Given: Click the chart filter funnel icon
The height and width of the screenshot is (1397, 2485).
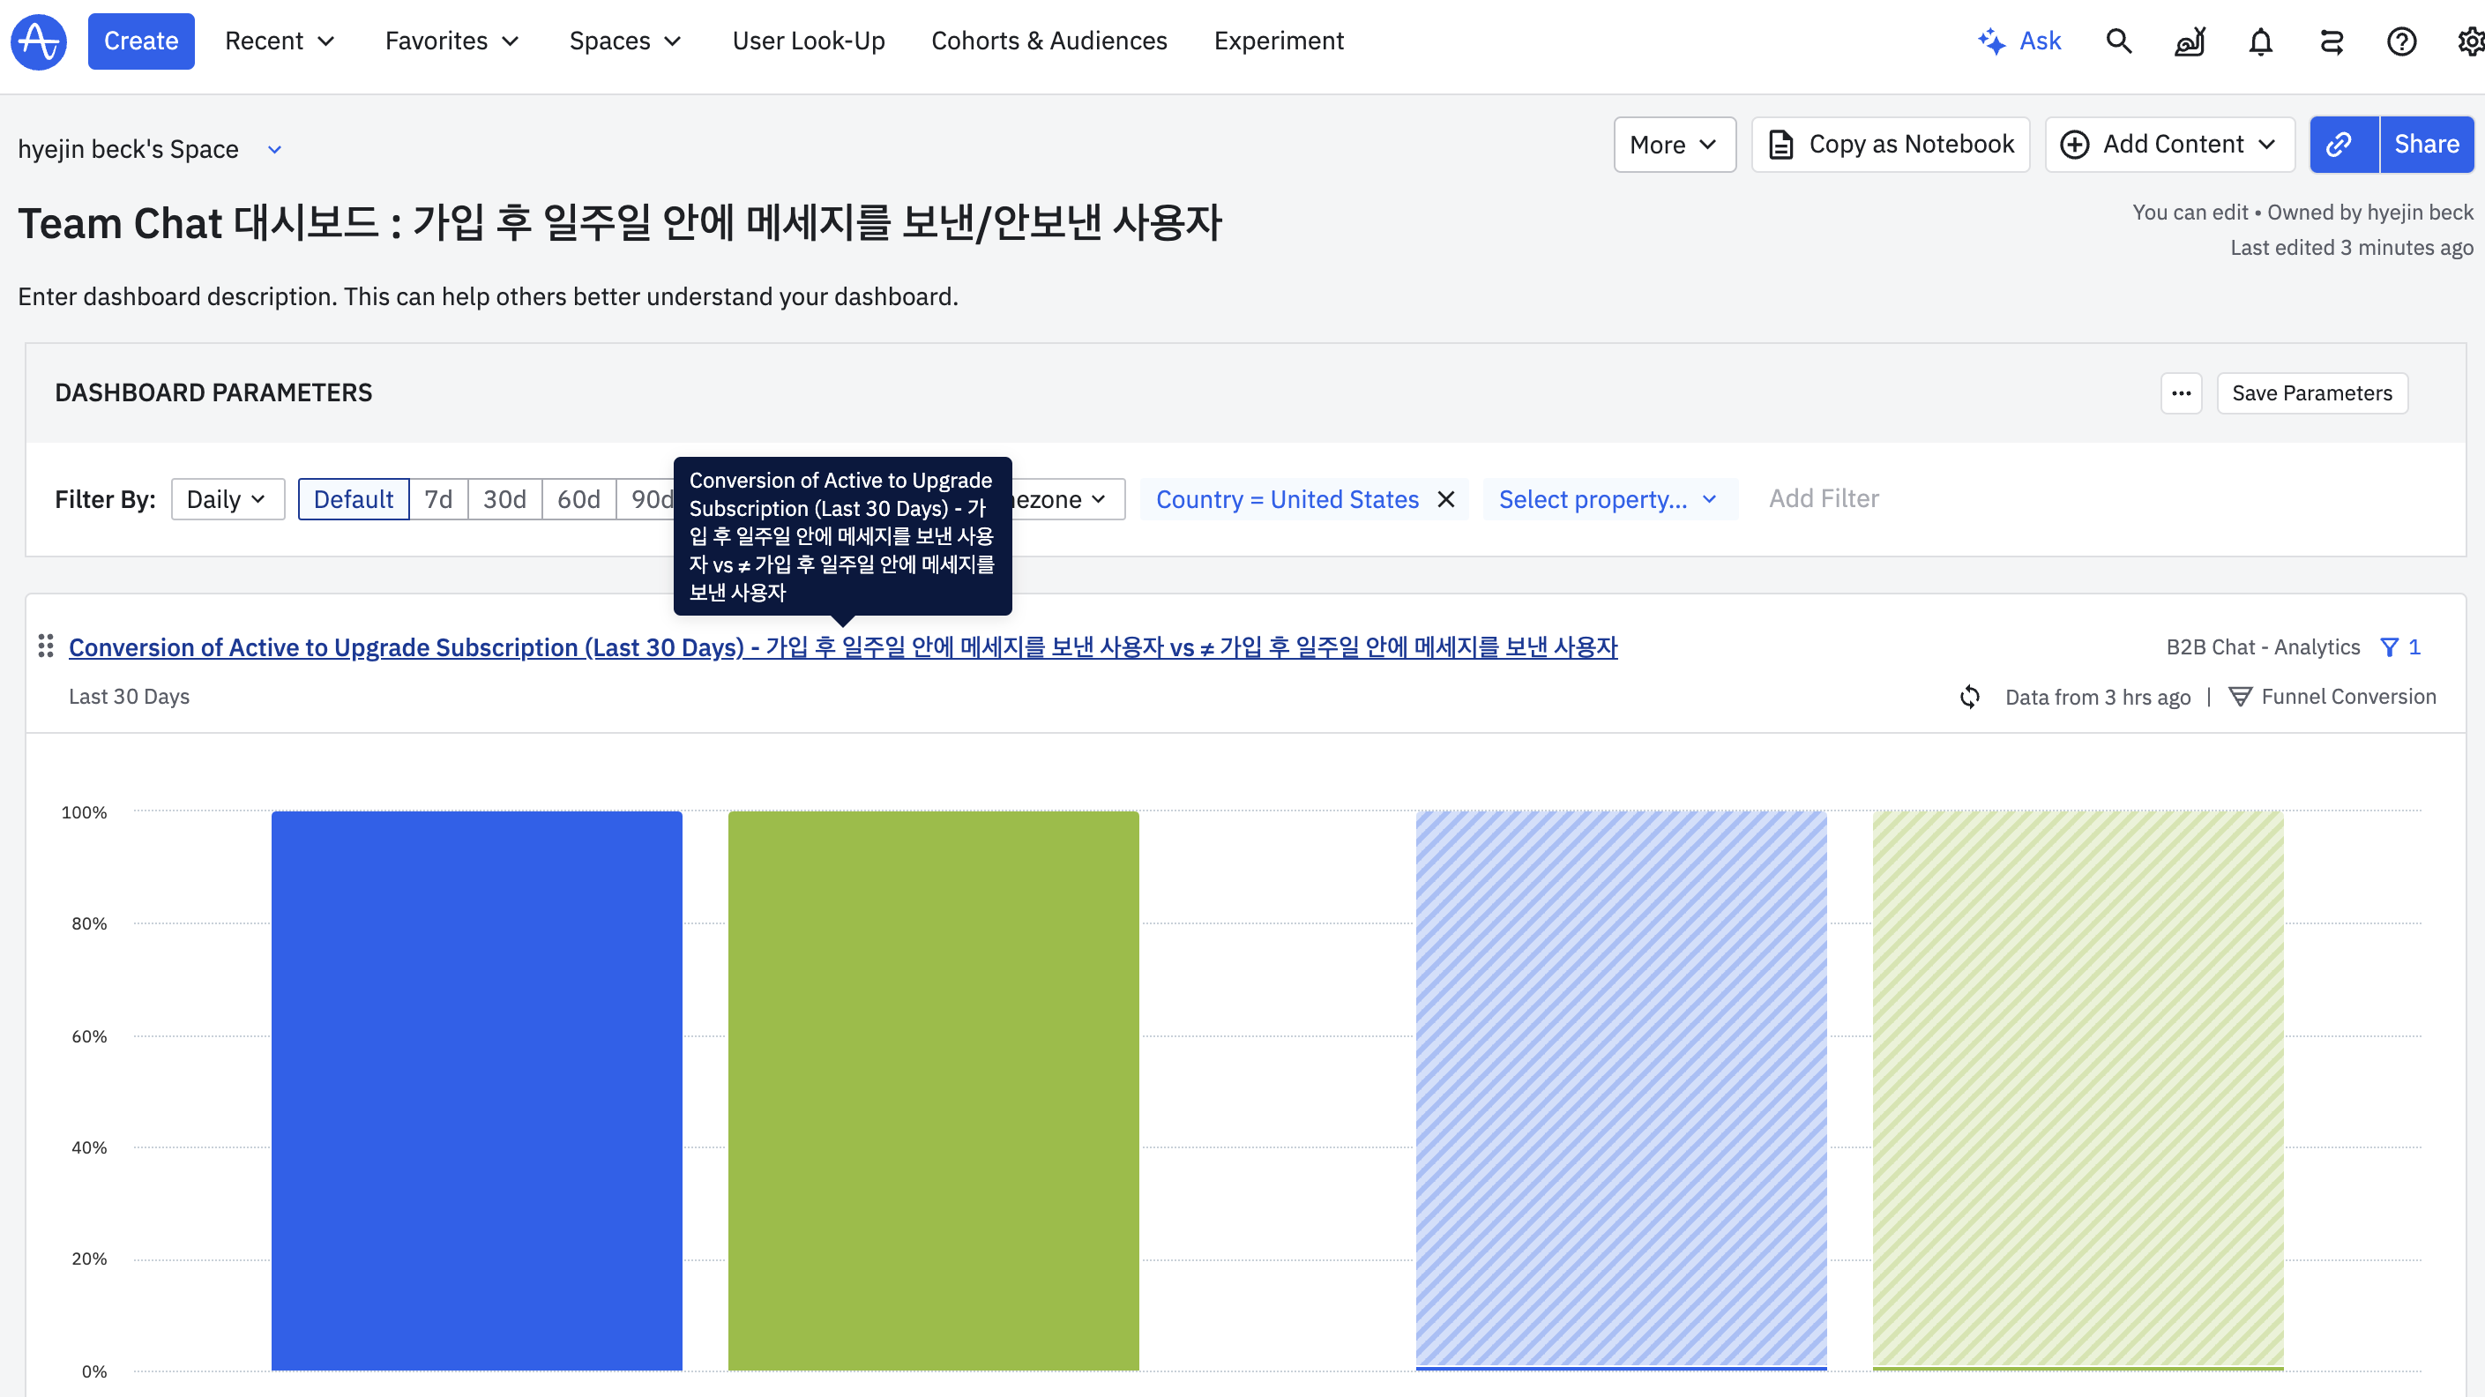Looking at the screenshot, I should coord(2389,647).
